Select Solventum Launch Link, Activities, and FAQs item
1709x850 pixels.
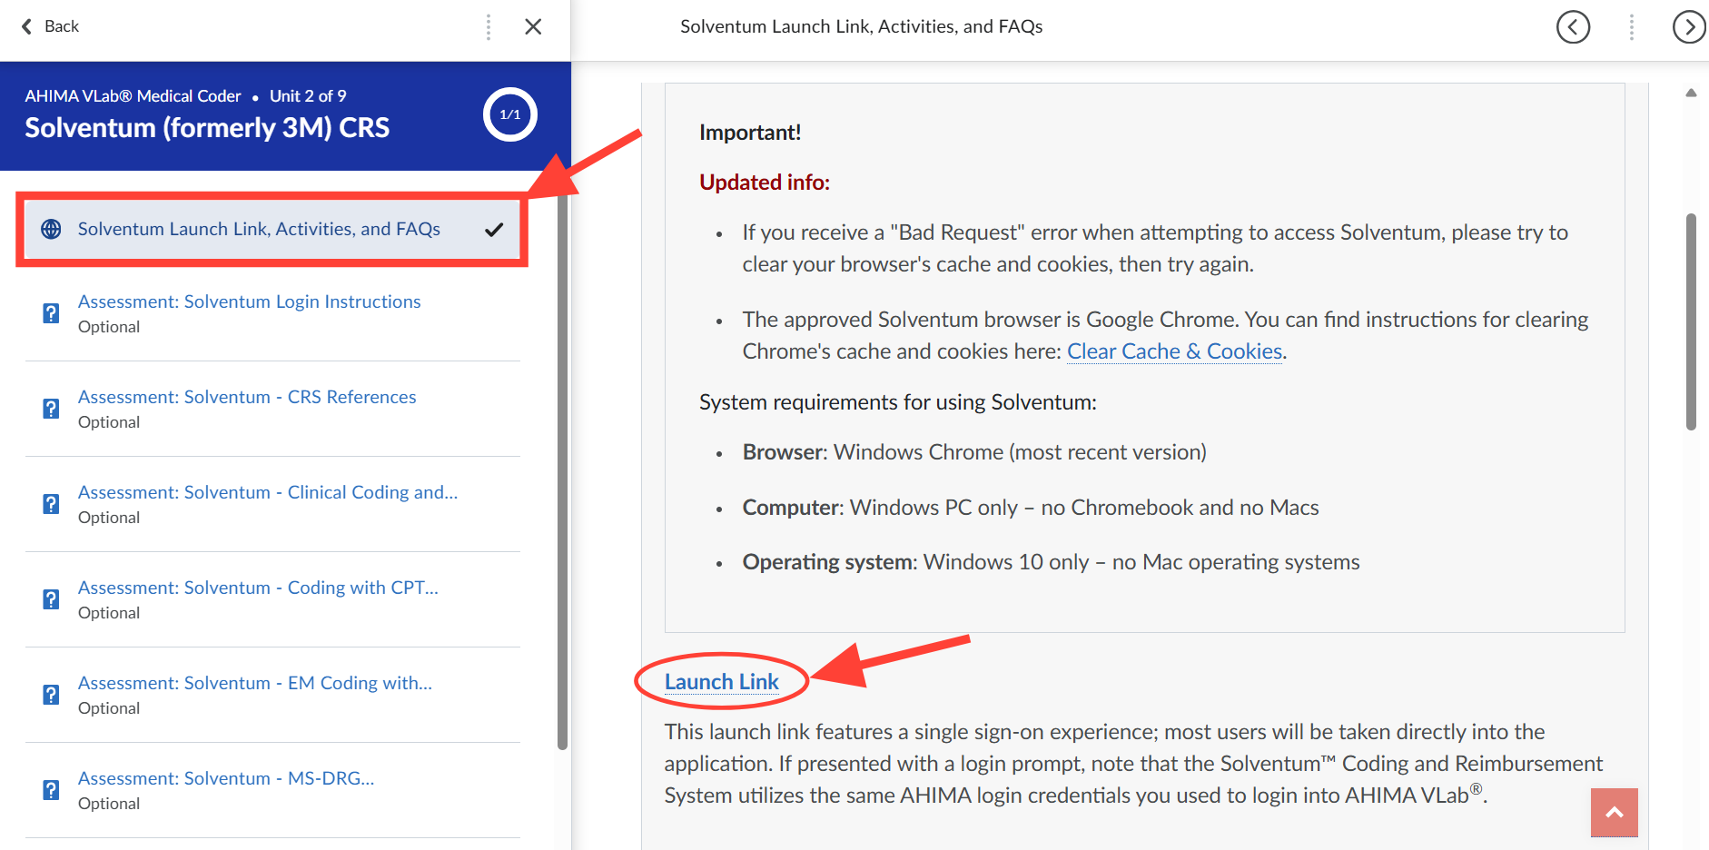coord(259,229)
